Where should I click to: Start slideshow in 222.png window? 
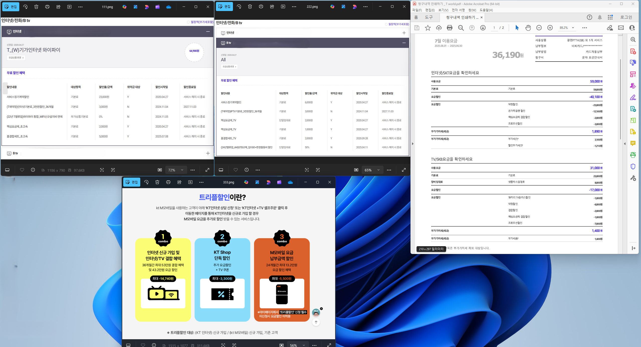(283, 7)
